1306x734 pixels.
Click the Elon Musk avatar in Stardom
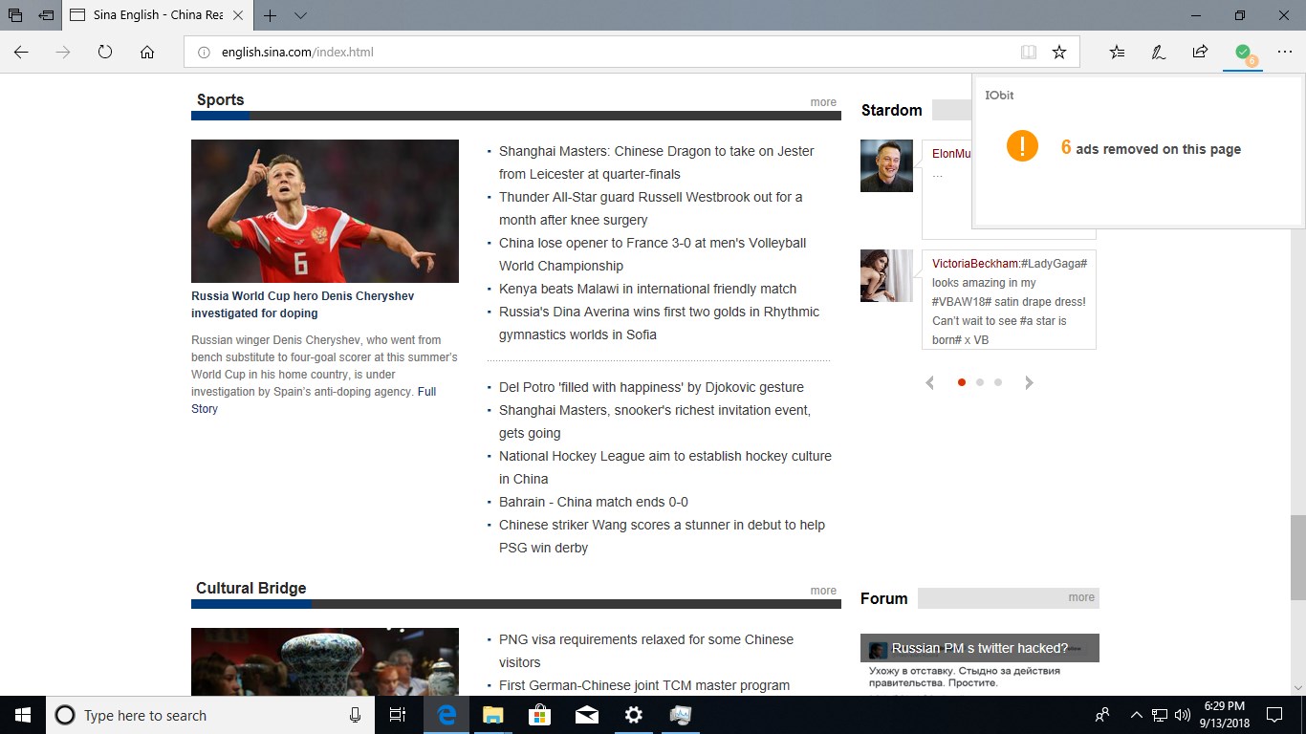[886, 165]
